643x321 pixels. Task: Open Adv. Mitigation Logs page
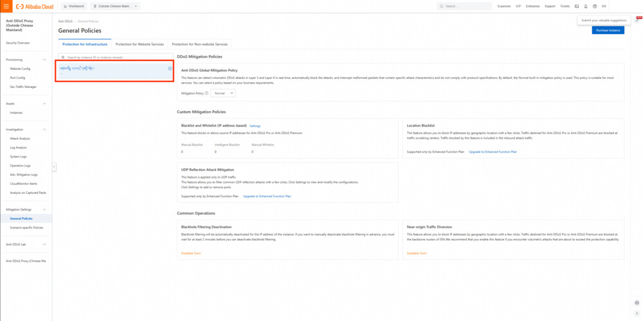(24, 175)
